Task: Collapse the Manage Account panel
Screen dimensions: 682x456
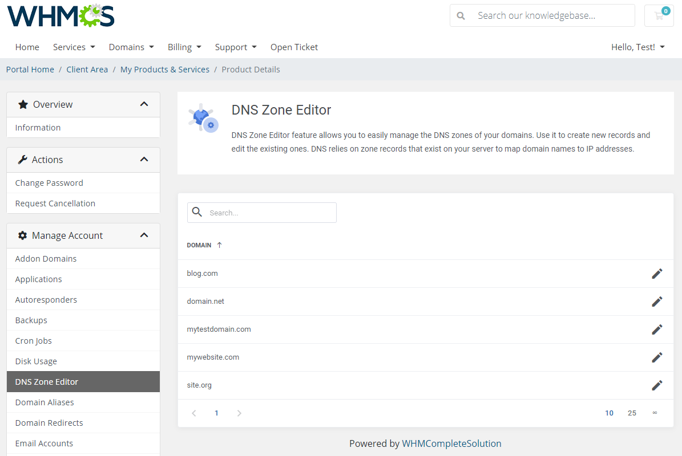Action: pyautogui.click(x=144, y=235)
